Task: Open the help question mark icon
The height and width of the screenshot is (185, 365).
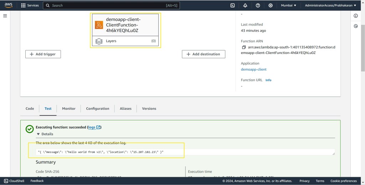Action: click(258, 5)
